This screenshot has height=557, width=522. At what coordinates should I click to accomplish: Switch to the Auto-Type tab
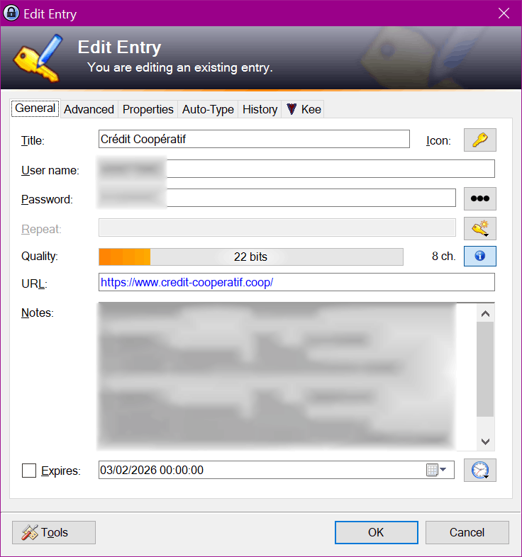(x=208, y=109)
